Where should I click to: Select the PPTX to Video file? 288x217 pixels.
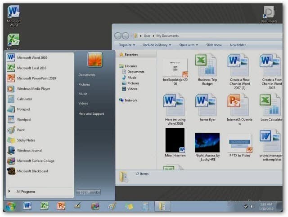pyautogui.click(x=239, y=145)
